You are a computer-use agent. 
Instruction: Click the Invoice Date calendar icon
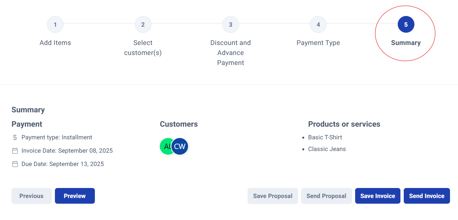coord(15,151)
